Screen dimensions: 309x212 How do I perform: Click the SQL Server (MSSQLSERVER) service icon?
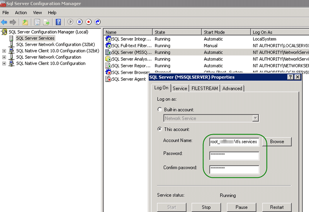108,52
